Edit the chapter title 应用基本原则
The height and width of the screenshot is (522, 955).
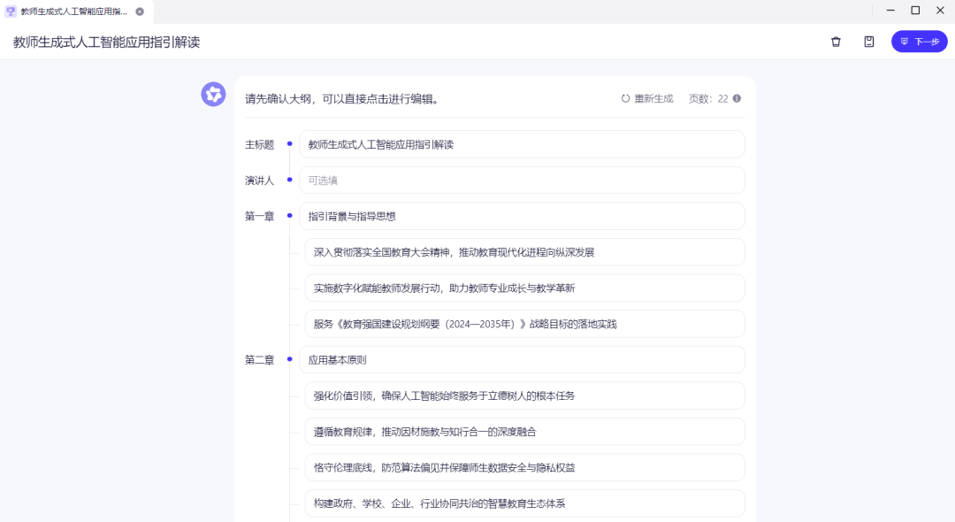click(x=522, y=359)
